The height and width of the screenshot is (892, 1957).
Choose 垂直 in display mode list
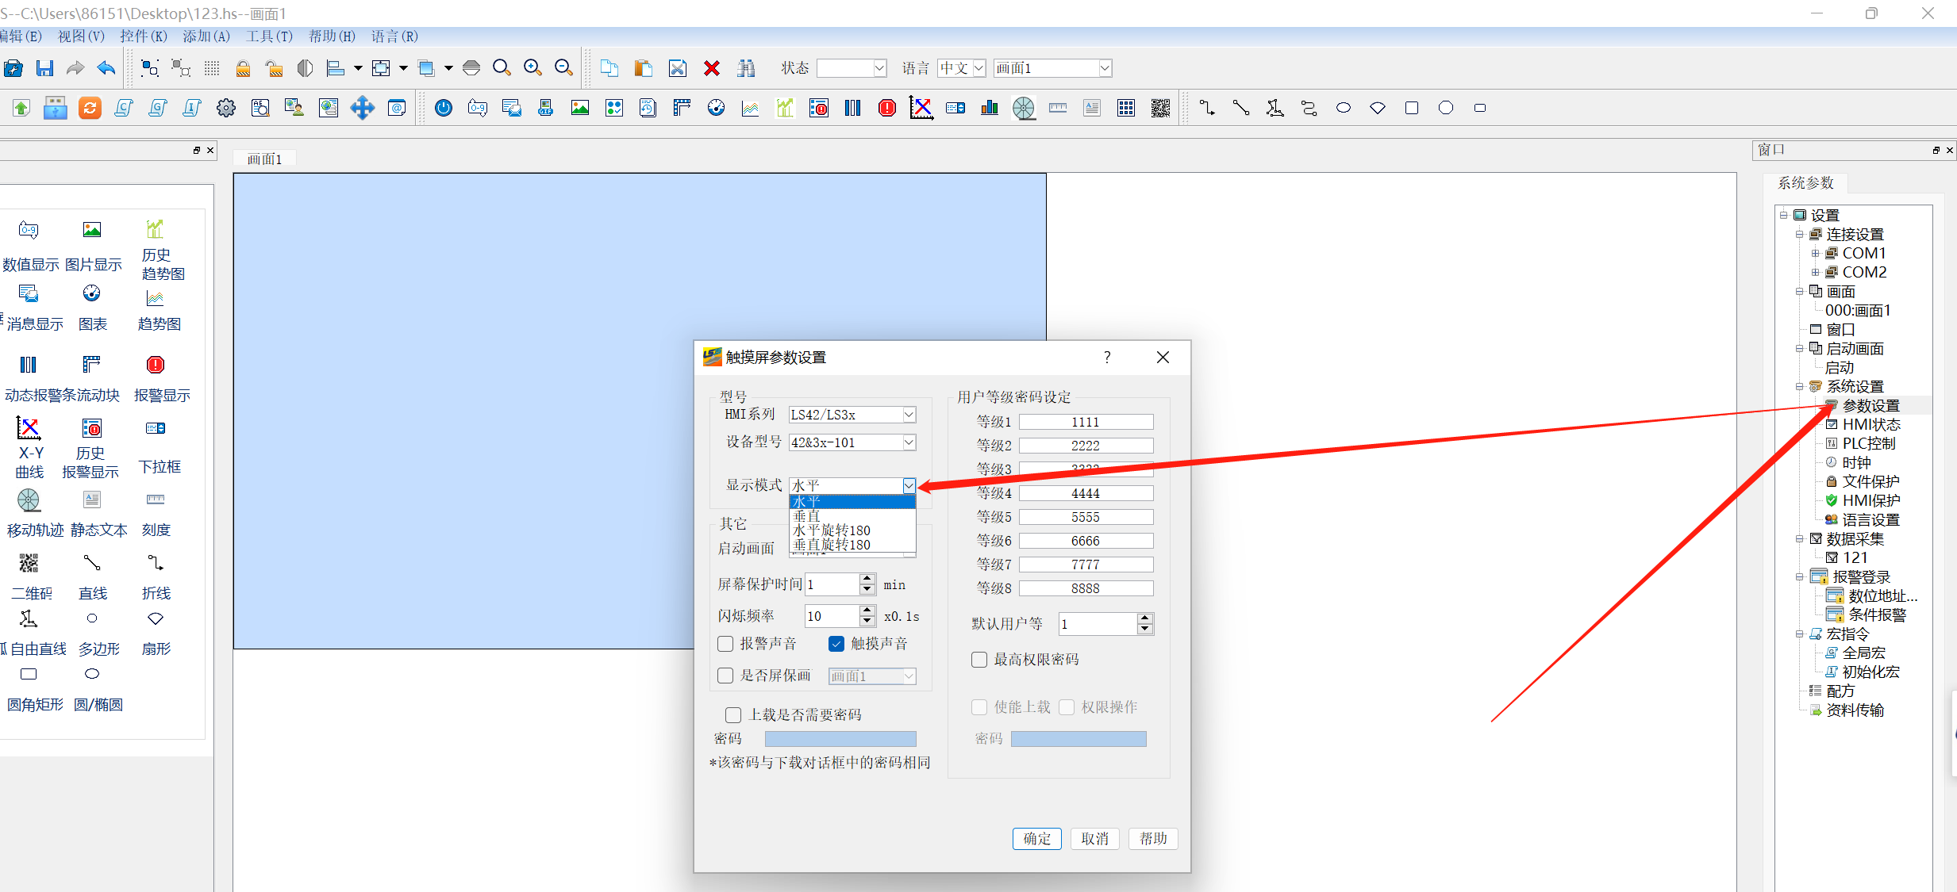pyautogui.click(x=852, y=516)
